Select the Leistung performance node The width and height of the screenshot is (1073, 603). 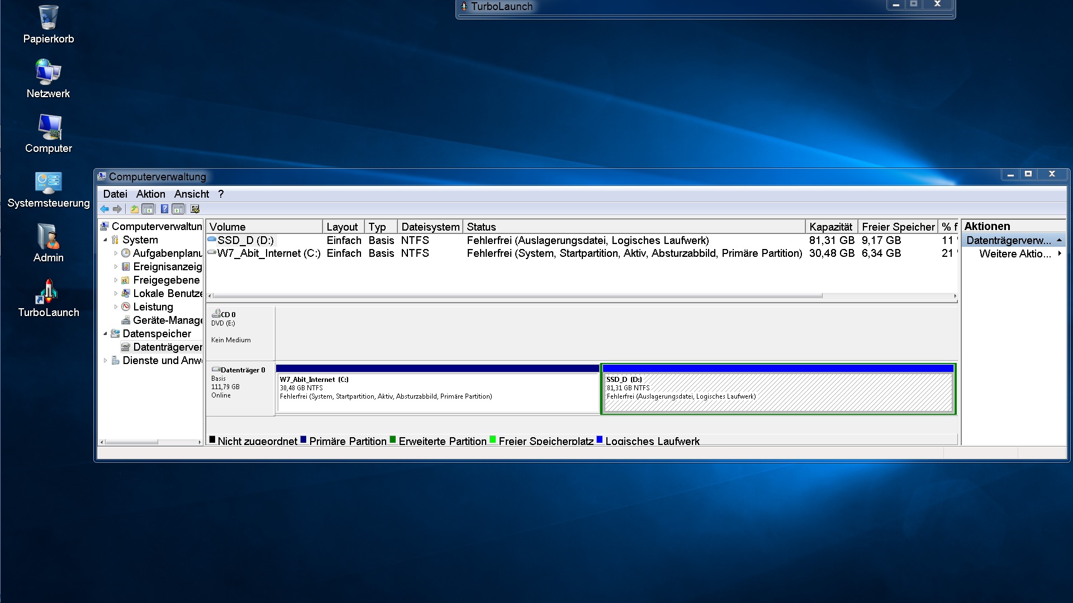(153, 307)
